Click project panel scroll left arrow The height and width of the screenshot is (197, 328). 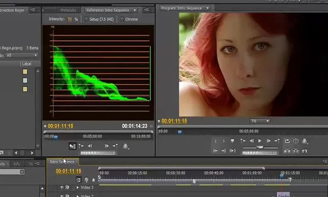point(16,153)
